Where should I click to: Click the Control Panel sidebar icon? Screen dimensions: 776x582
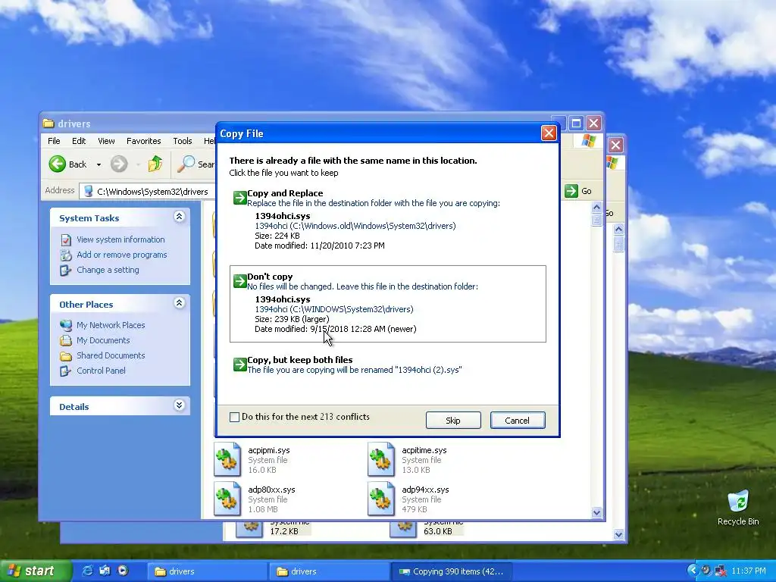coord(66,371)
